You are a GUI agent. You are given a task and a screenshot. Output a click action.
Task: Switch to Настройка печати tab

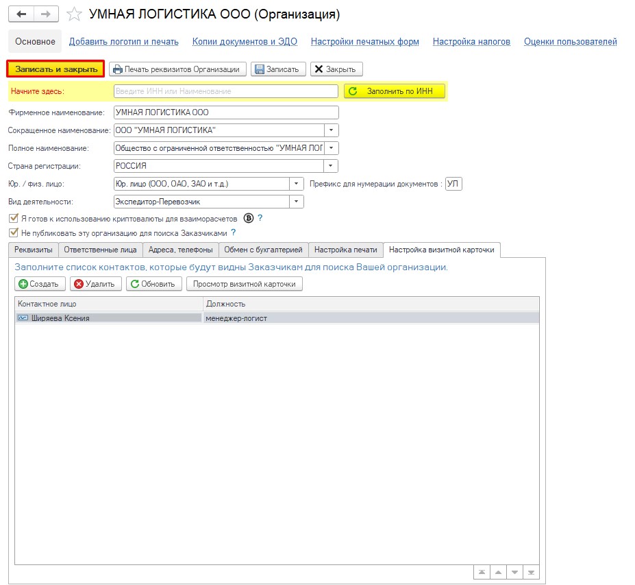coord(345,250)
